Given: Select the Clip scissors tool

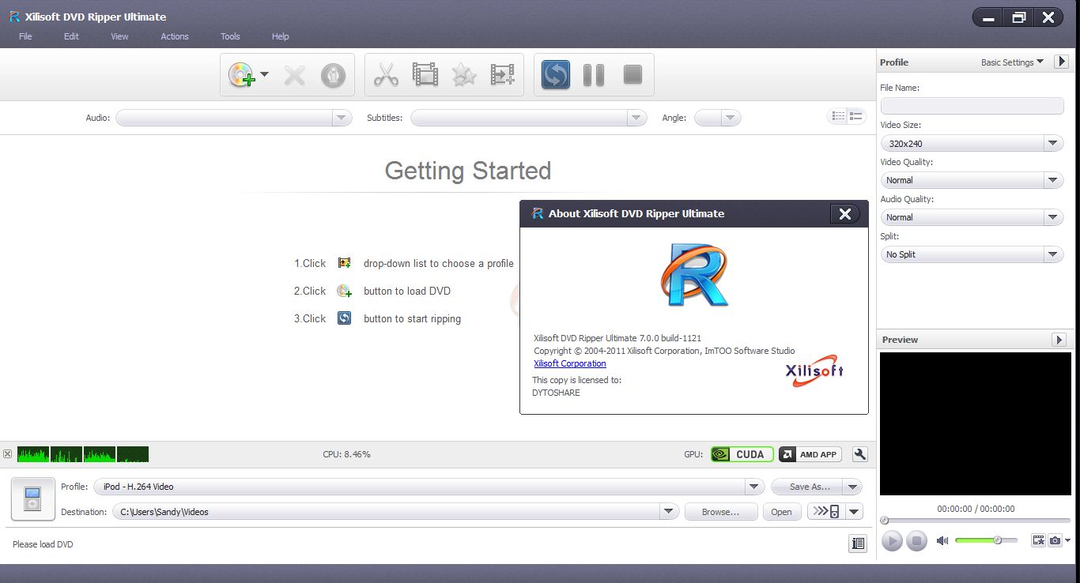Looking at the screenshot, I should click(386, 75).
